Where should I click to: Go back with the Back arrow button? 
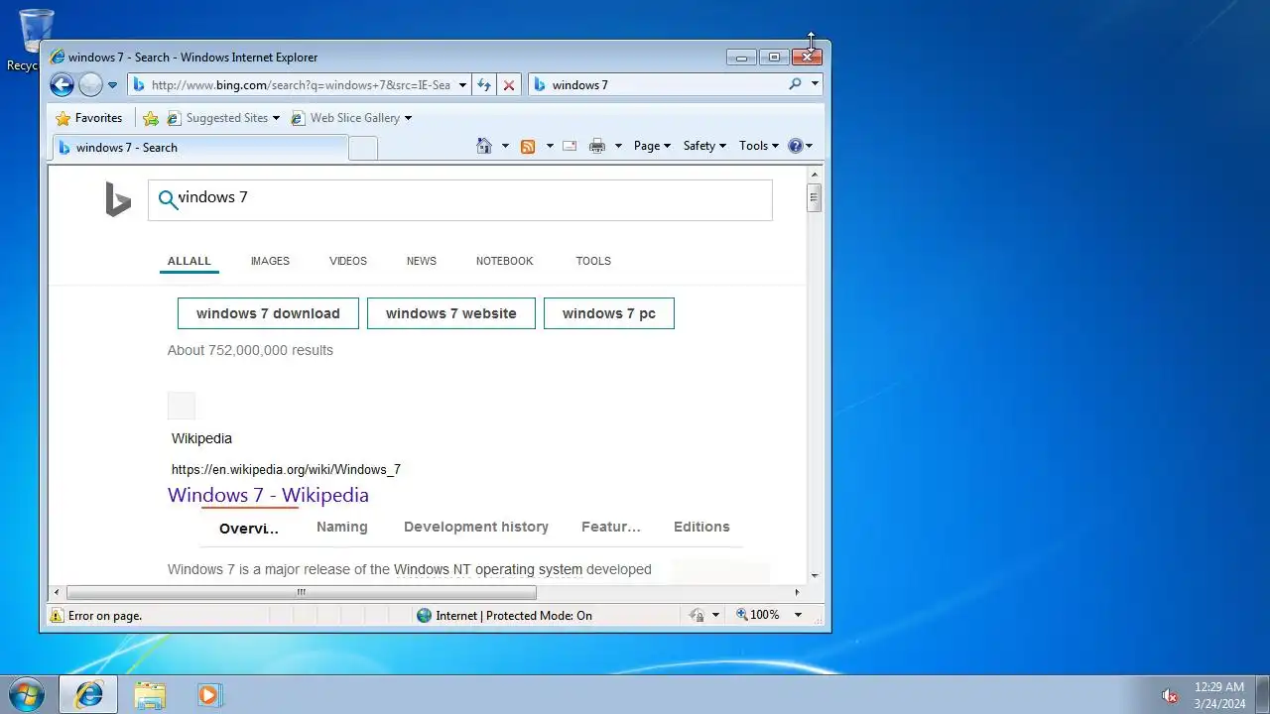click(62, 85)
